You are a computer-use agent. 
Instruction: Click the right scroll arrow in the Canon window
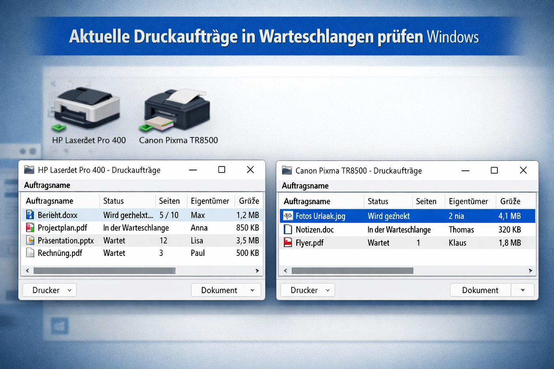click(531, 271)
